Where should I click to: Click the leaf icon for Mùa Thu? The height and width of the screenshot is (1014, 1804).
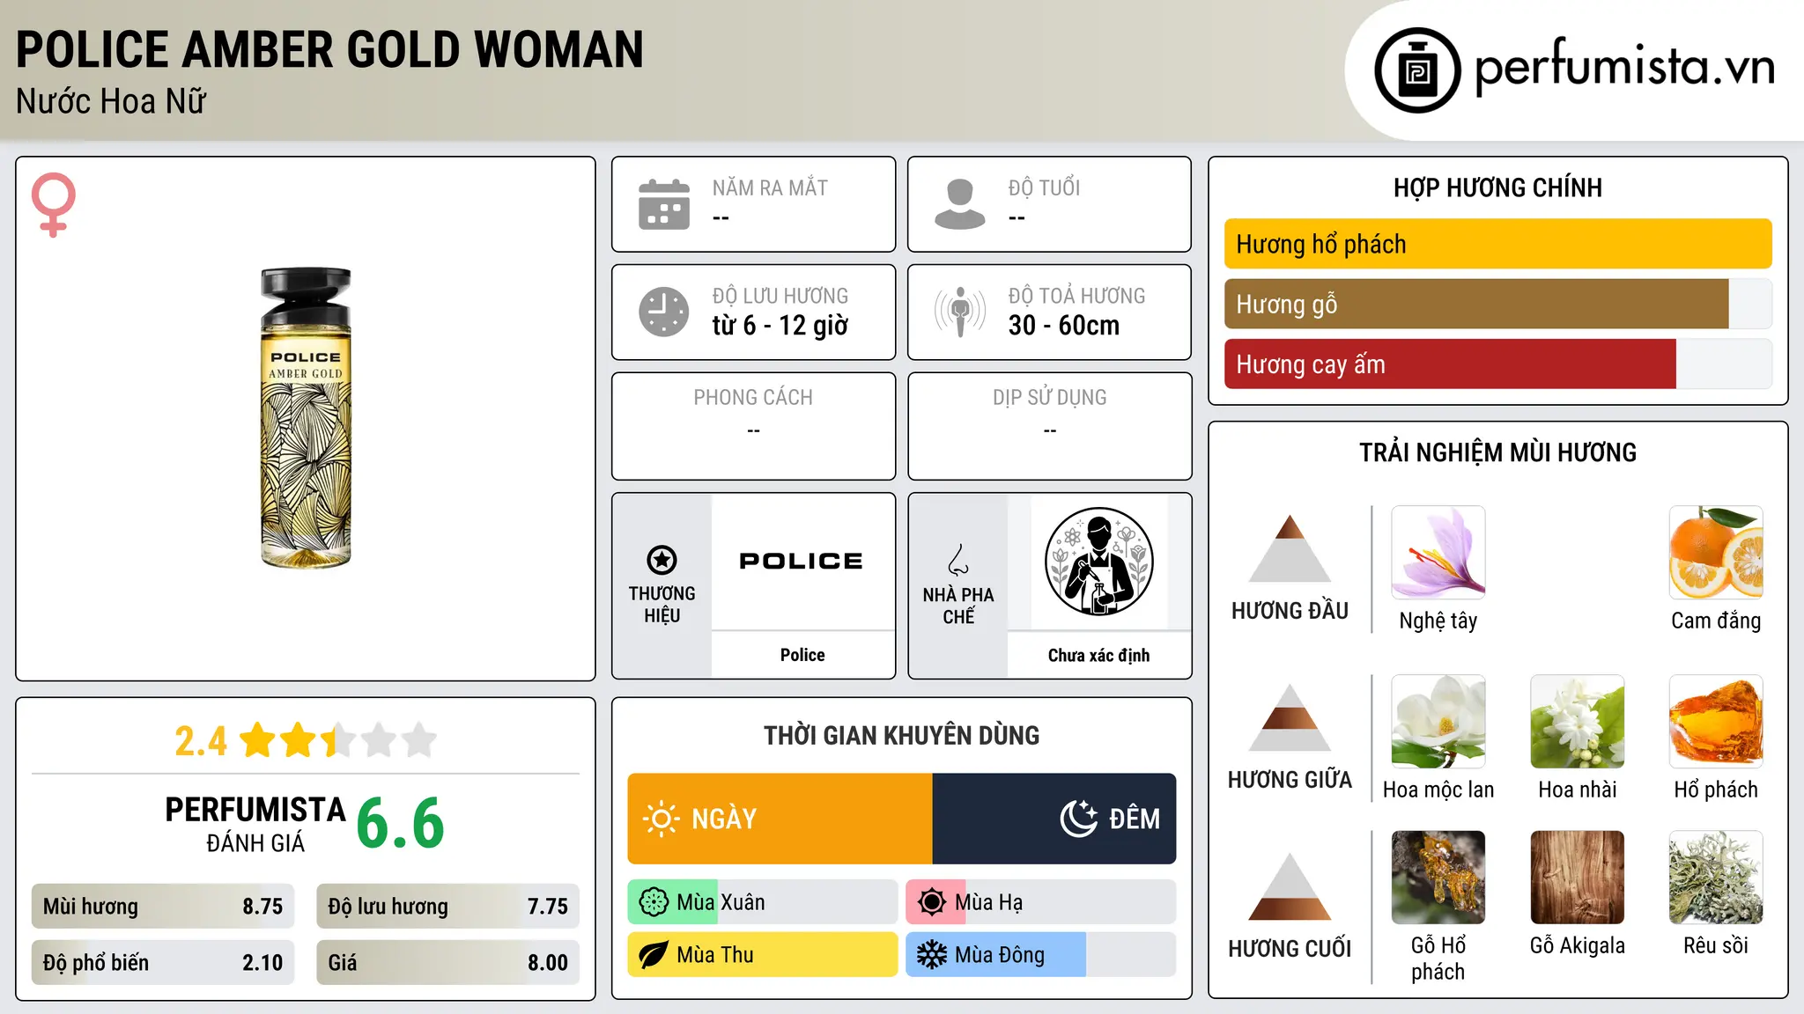pos(654,955)
